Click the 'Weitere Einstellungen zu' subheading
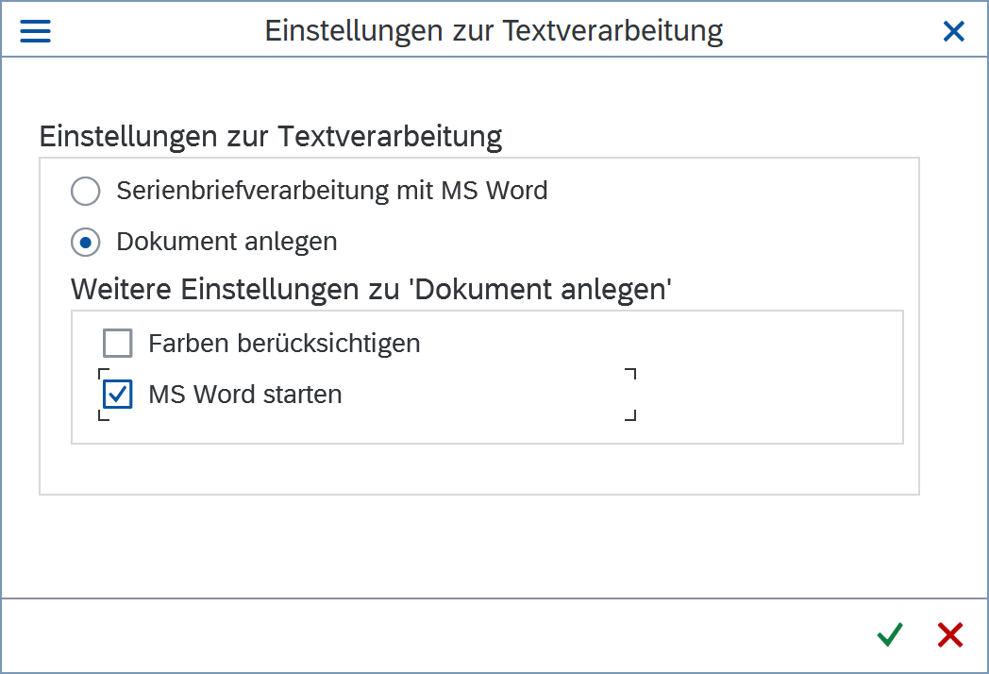The width and height of the screenshot is (989, 674). pos(371,289)
